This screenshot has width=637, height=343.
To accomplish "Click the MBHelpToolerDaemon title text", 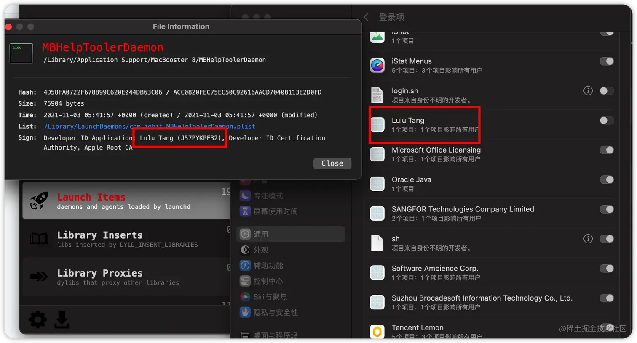I will (103, 47).
